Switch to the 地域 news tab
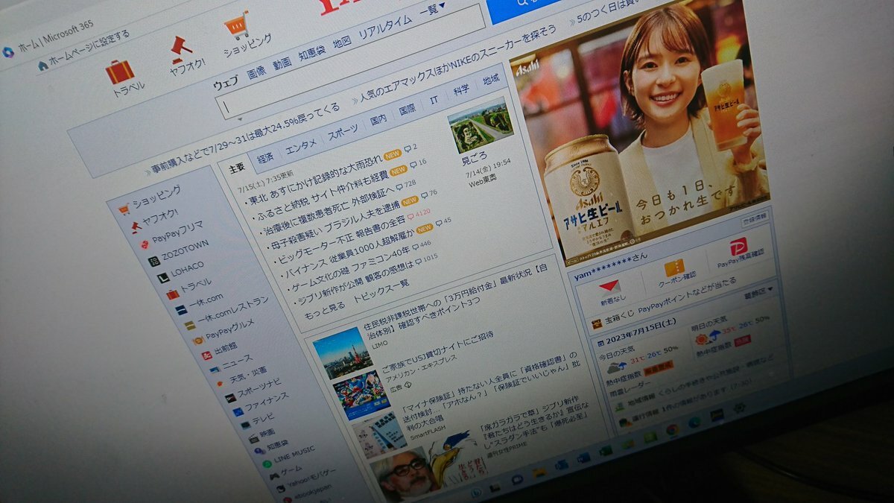This screenshot has width=894, height=503. pyautogui.click(x=491, y=80)
